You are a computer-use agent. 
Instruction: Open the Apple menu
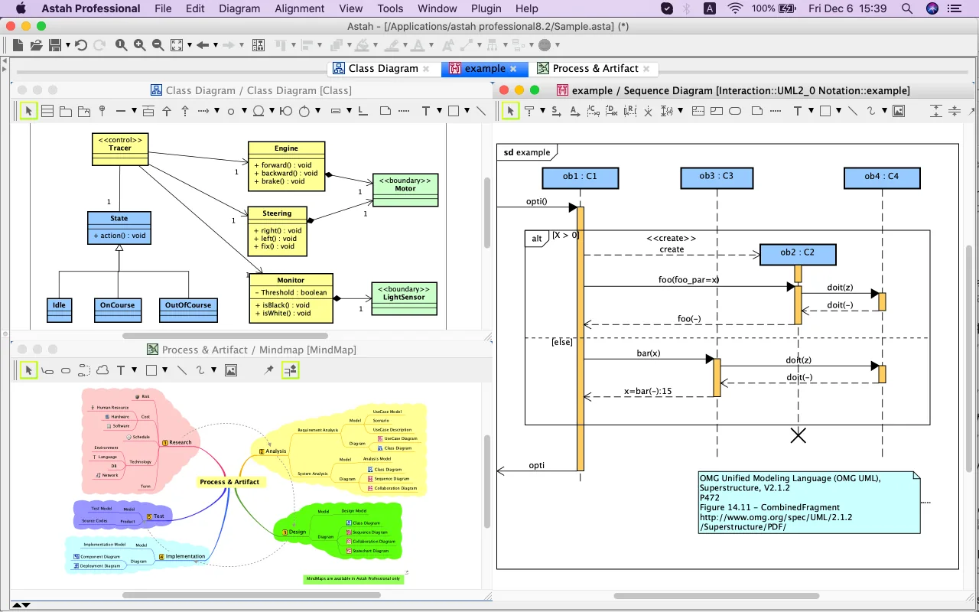pyautogui.click(x=21, y=8)
